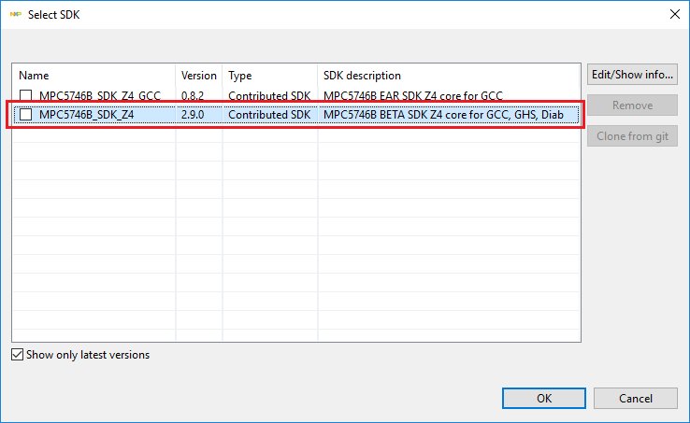Sort by the Version column header
Screen dimensions: 690x423
point(198,76)
